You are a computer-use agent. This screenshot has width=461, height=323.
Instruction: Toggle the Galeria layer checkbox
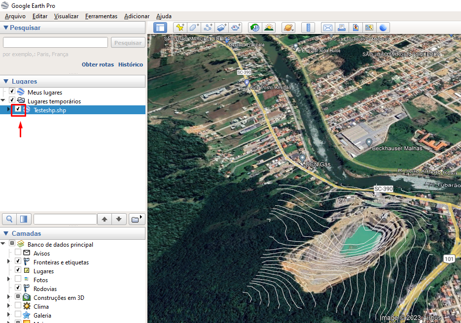[x=18, y=314]
